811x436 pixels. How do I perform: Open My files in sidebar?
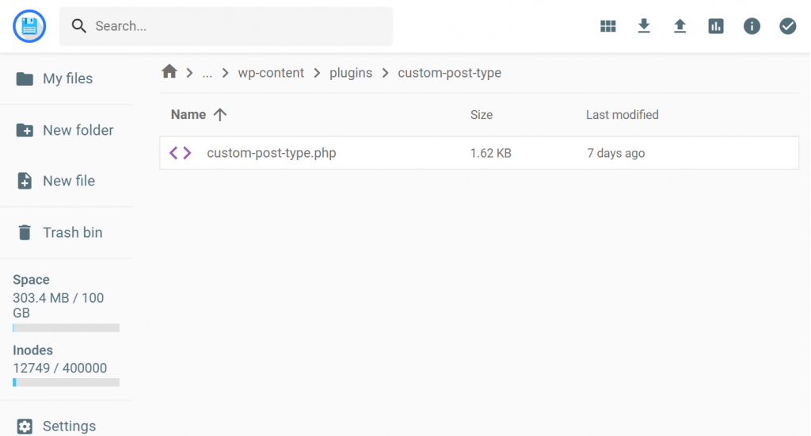pyautogui.click(x=67, y=78)
